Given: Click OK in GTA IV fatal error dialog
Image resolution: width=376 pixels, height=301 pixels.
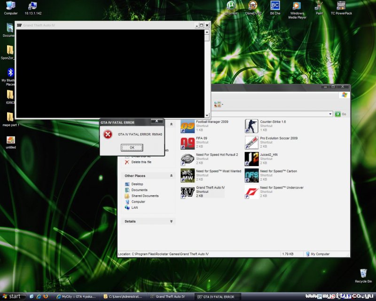Looking at the screenshot, I should (132, 147).
